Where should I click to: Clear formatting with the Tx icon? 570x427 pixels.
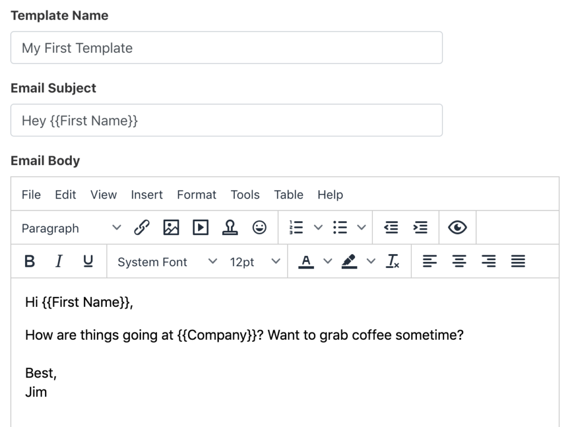click(x=392, y=261)
